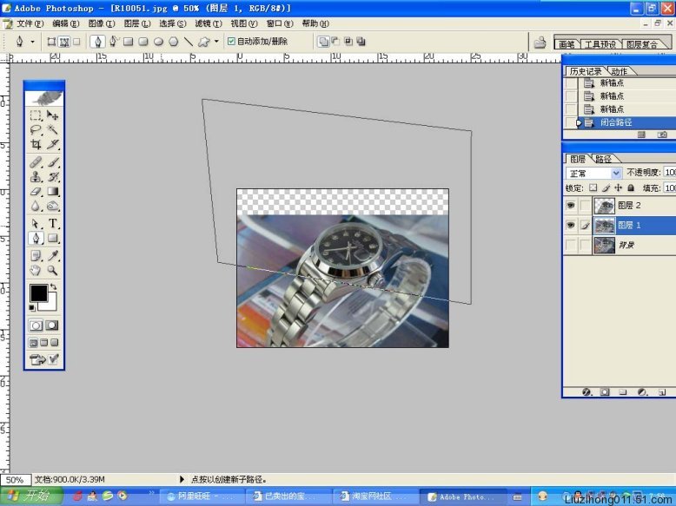Toggle lock all

(x=631, y=187)
